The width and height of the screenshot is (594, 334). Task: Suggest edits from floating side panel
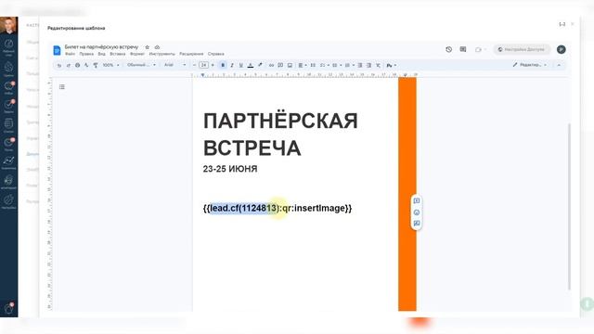pyautogui.click(x=417, y=224)
